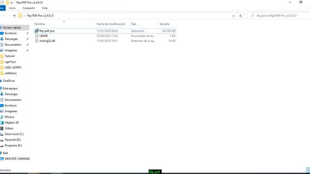Sort files by Nombre column
Viewport: 310px width, 174px height.
coord(40,24)
